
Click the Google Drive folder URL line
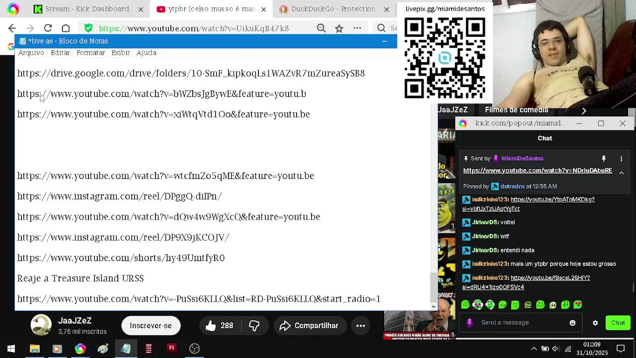[x=191, y=73]
